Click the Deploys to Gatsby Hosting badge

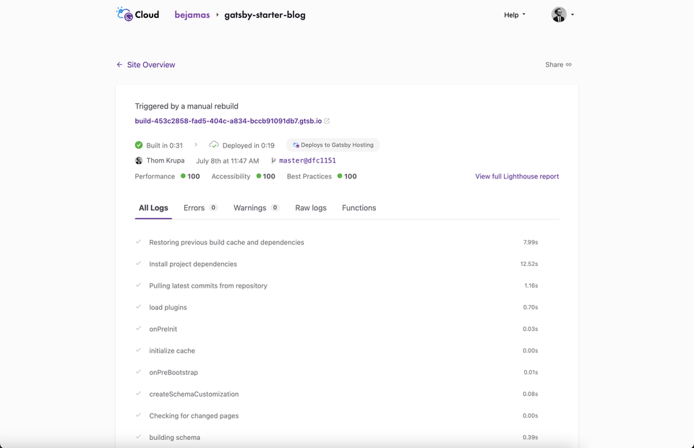coord(333,145)
